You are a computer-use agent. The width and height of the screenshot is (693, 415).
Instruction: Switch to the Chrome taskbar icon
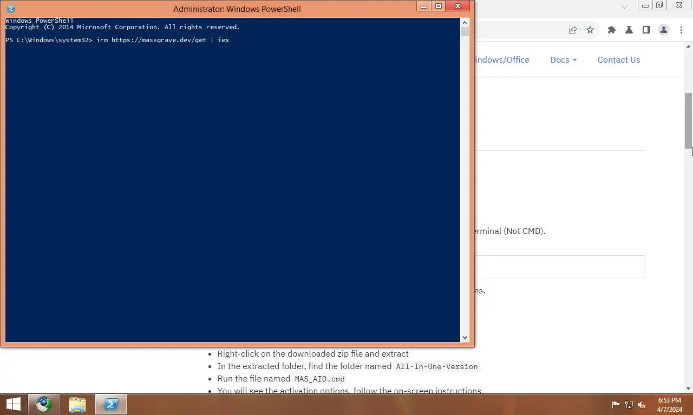[44, 404]
